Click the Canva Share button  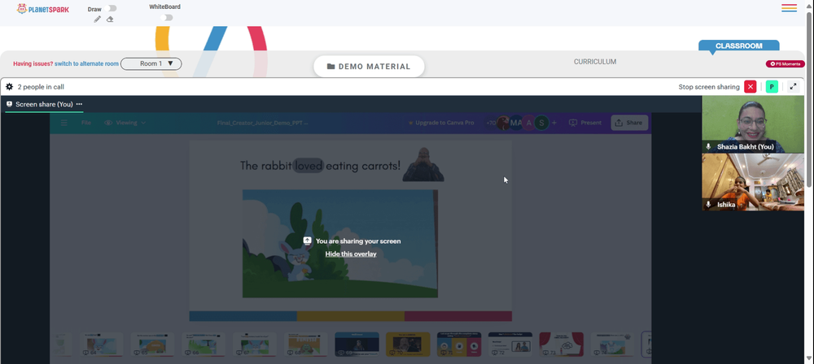pyautogui.click(x=629, y=123)
